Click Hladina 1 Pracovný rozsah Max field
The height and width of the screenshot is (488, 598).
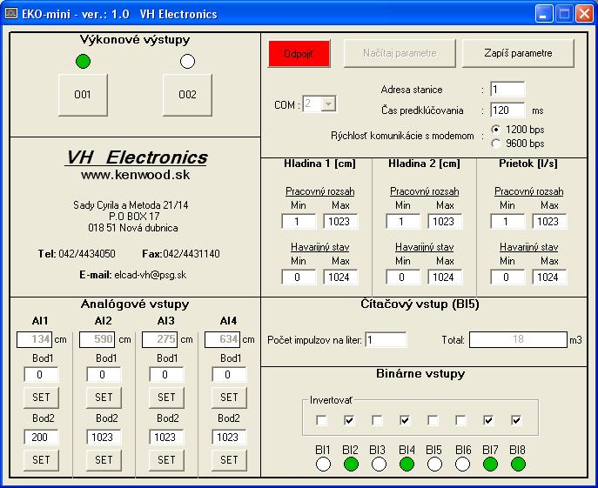pyautogui.click(x=340, y=222)
